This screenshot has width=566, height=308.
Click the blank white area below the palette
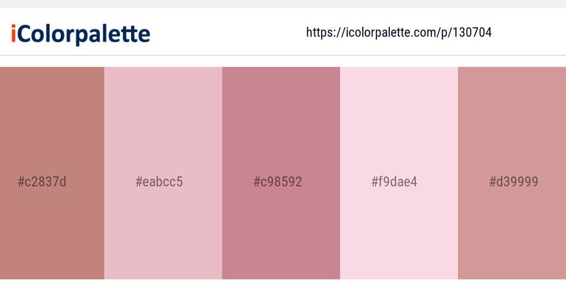coord(283,294)
